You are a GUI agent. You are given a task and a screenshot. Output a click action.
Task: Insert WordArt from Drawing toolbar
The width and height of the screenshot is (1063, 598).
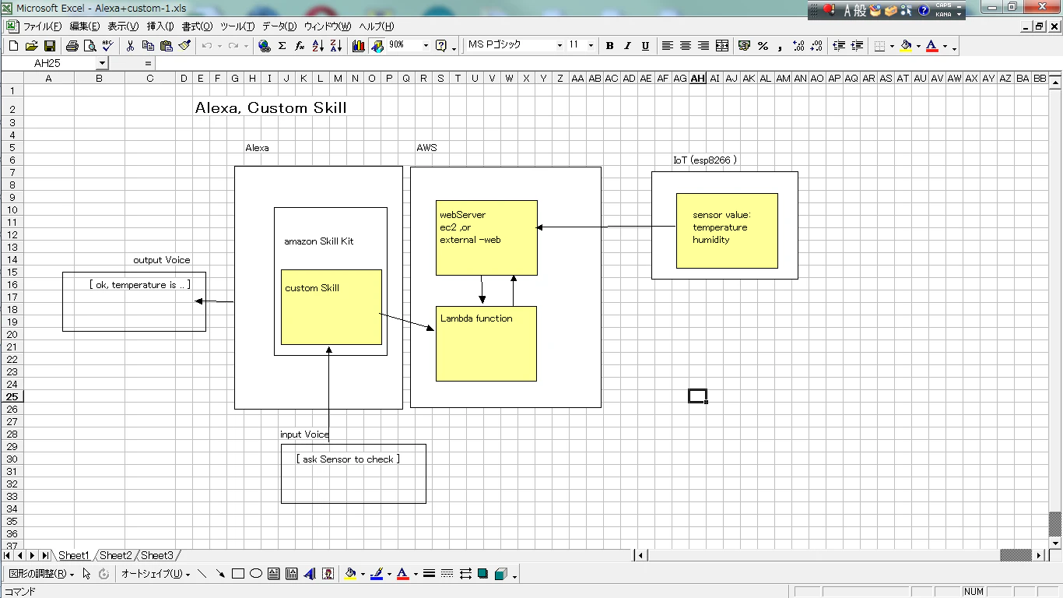pyautogui.click(x=310, y=574)
